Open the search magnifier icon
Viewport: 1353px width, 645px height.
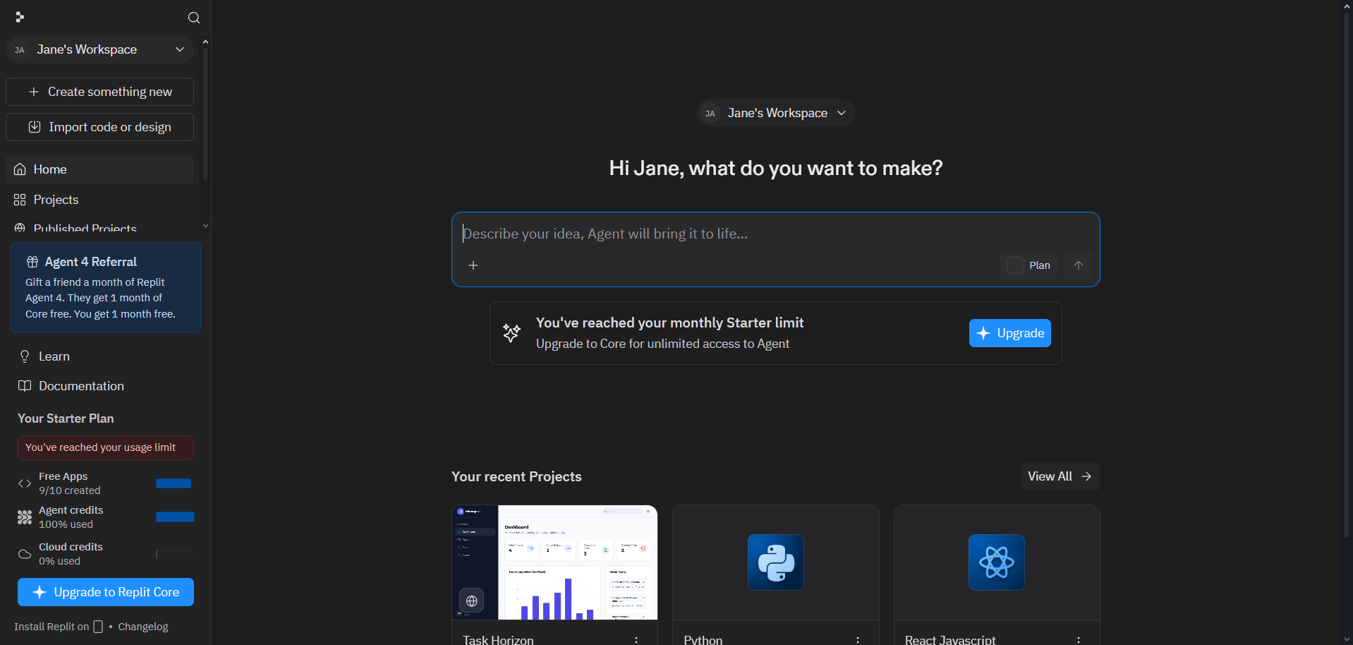[194, 18]
